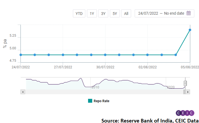199x123 pixels.
Task: Select the All range button
Action: (x=126, y=13)
